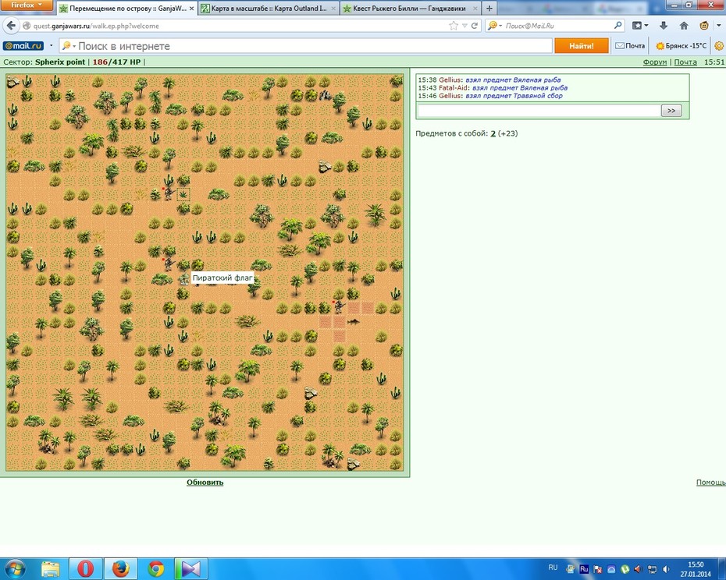
Task: Open the Action Center flag icon
Action: tap(598, 569)
